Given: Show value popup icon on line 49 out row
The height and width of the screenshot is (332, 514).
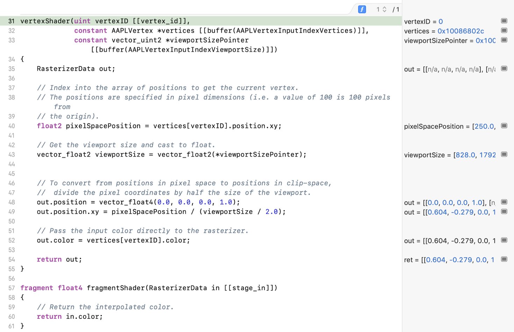Looking at the screenshot, I should (504, 211).
